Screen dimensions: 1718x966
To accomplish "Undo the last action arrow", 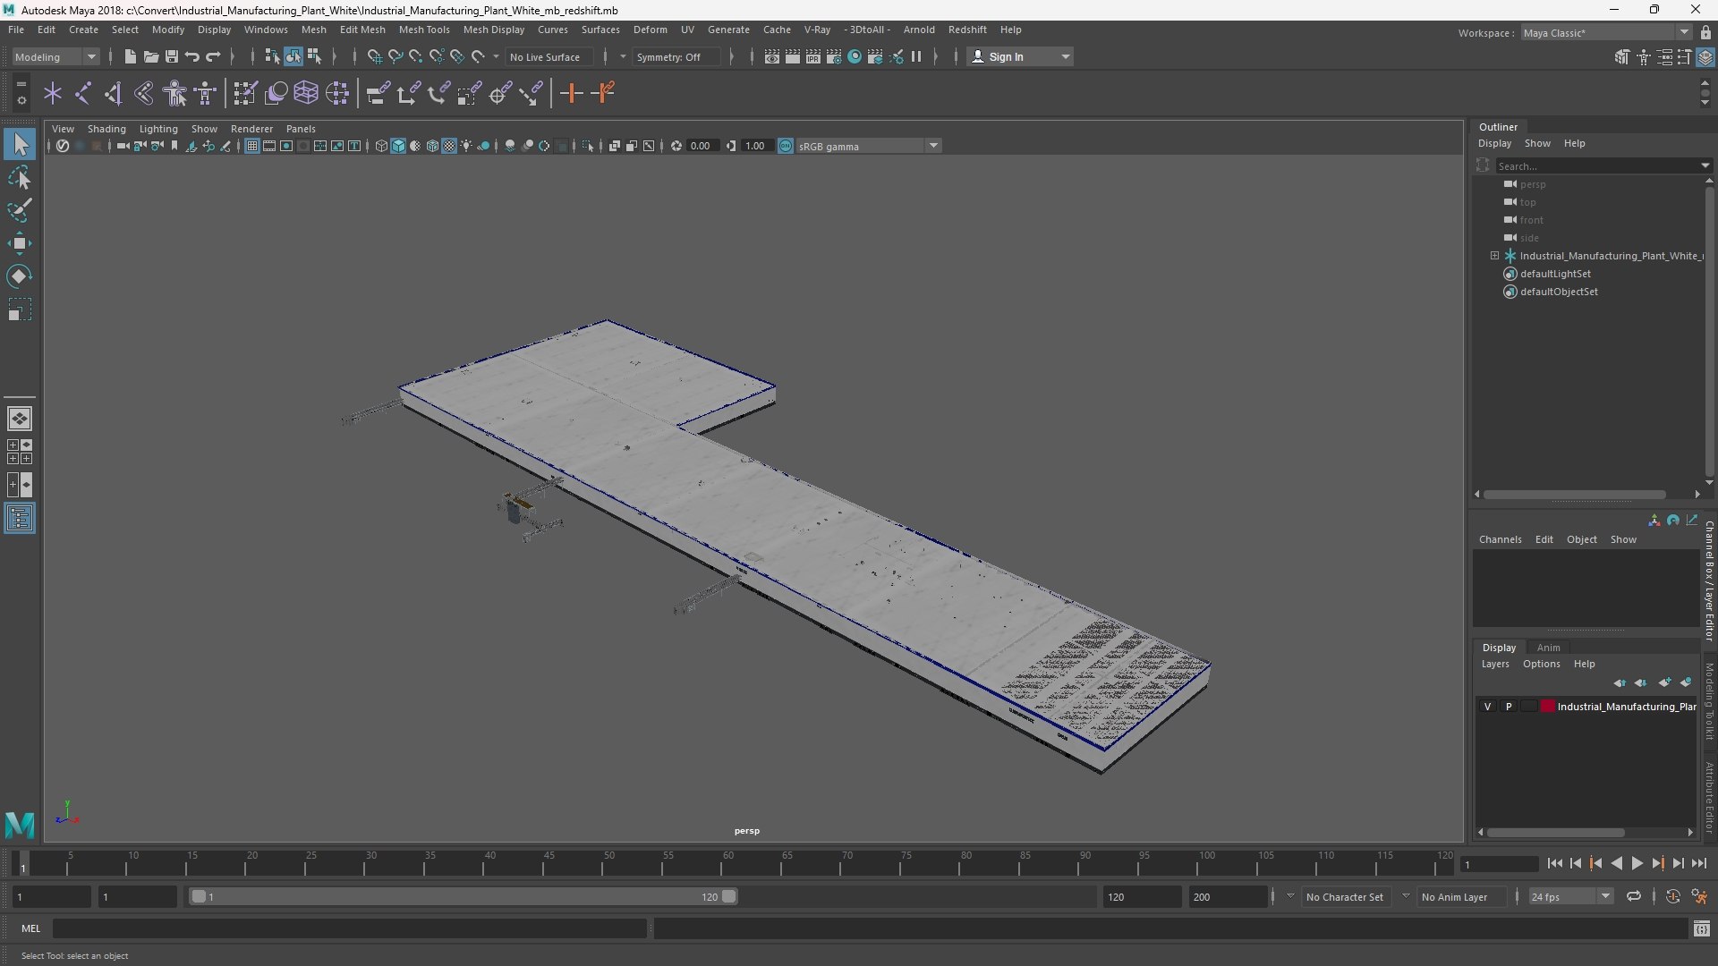I will click(x=191, y=56).
